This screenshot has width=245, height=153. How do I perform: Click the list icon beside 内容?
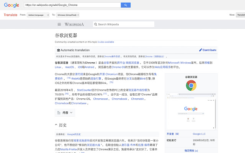click(59, 112)
